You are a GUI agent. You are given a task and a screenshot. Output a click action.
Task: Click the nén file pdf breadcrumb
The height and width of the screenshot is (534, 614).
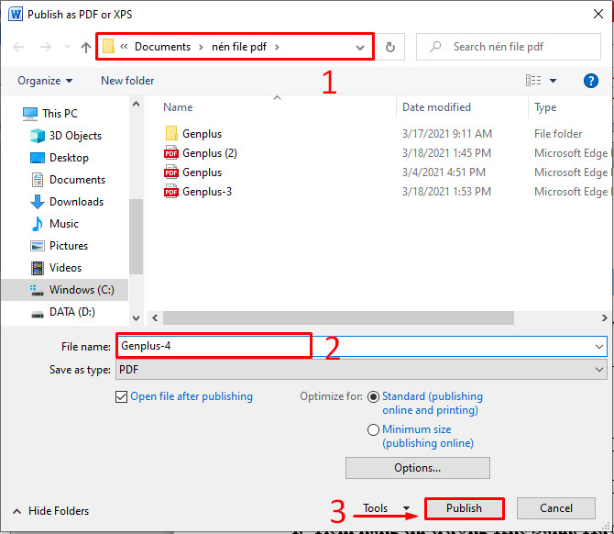239,47
